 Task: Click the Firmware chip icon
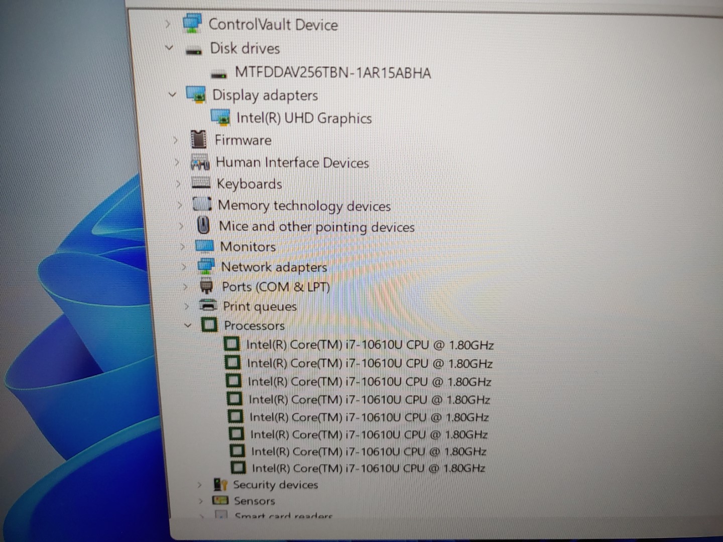[x=199, y=140]
